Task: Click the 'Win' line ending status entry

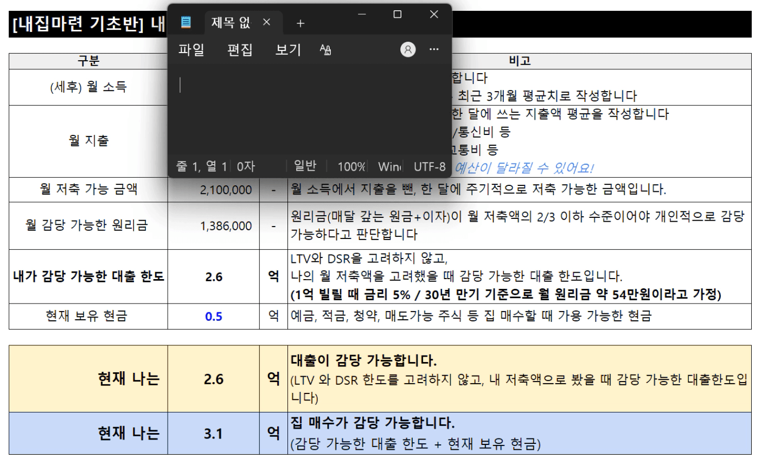Action: (x=389, y=166)
